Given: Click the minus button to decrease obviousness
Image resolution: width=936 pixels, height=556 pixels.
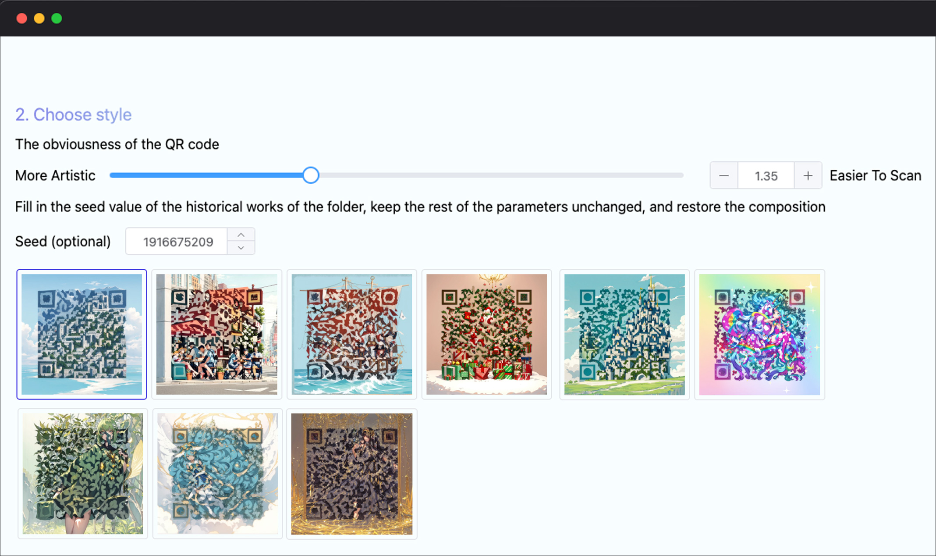Looking at the screenshot, I should [724, 176].
